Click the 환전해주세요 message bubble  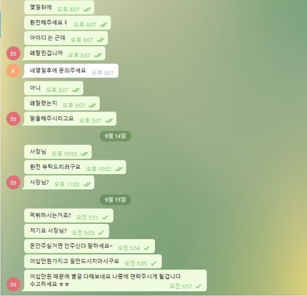(68, 23)
